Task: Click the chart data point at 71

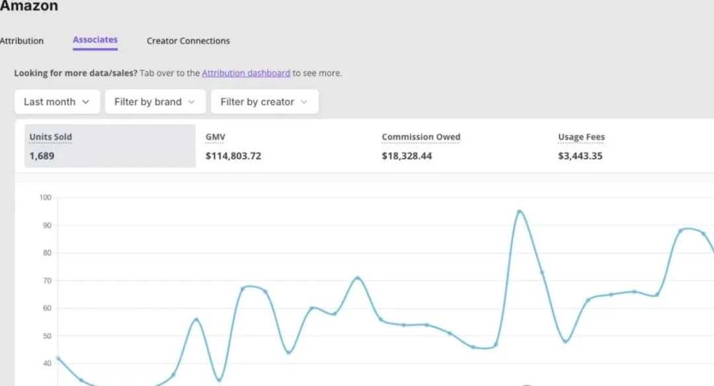Action: tap(358, 278)
